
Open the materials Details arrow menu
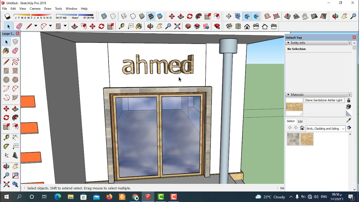click(x=349, y=128)
